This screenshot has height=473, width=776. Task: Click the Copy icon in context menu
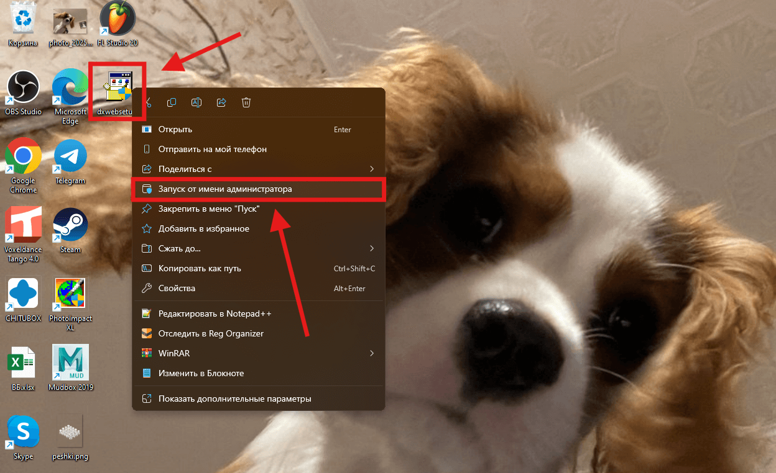tap(172, 102)
